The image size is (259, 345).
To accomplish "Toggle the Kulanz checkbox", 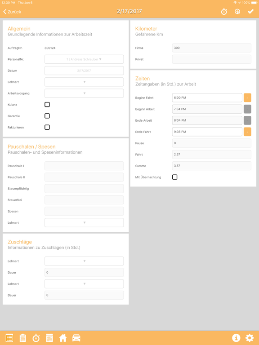I will pyautogui.click(x=47, y=105).
